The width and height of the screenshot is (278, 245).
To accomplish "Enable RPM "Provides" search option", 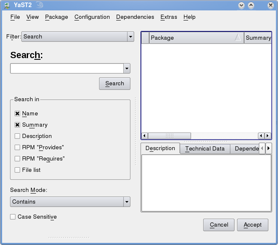I will point(17,147).
